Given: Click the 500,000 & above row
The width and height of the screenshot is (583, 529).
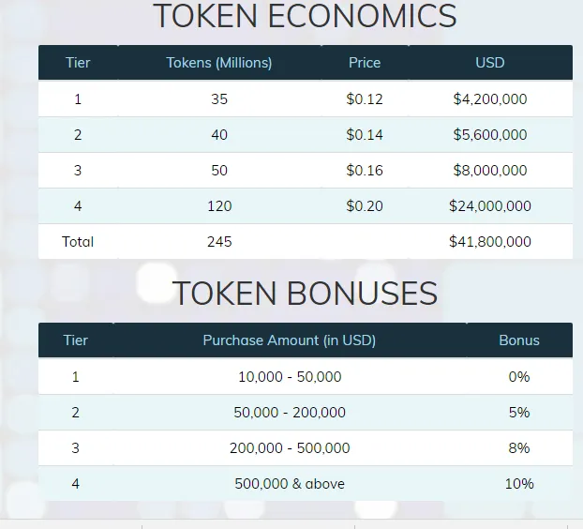Looking at the screenshot, I should click(x=306, y=484).
